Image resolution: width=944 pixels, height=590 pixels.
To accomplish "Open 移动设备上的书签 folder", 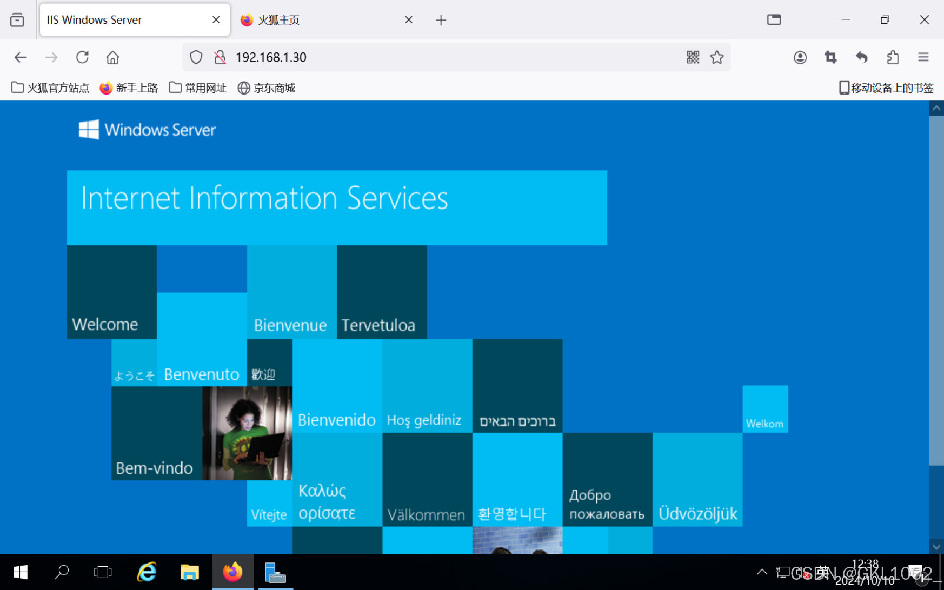I will click(886, 88).
